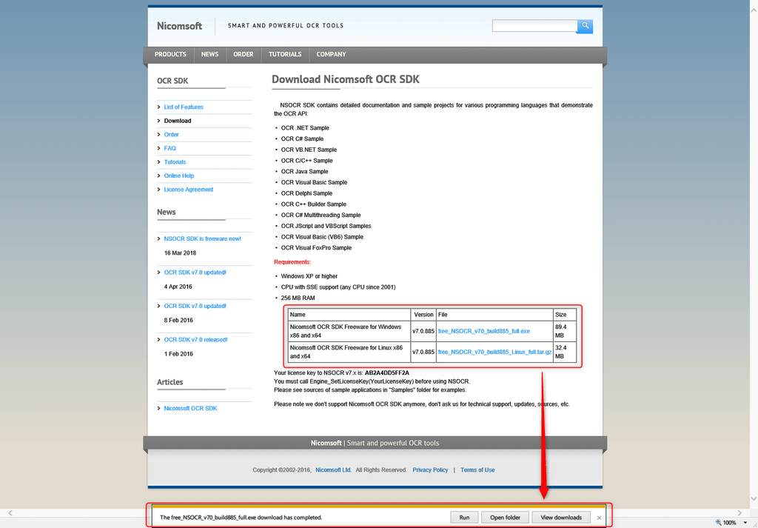
Task: Click the View downloads button
Action: point(560,518)
